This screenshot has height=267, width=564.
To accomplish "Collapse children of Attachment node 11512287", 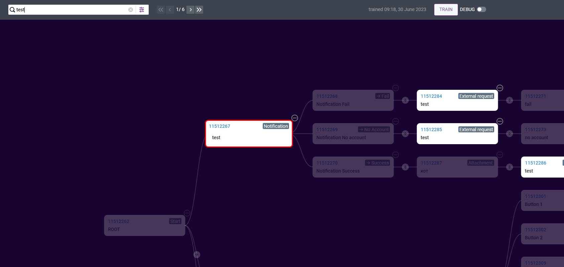I will (x=500, y=155).
